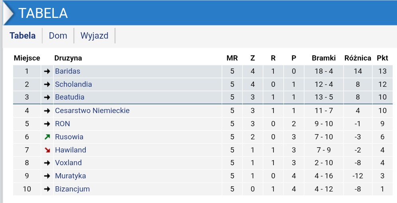Open the Beatudia team link

pyautogui.click(x=70, y=97)
